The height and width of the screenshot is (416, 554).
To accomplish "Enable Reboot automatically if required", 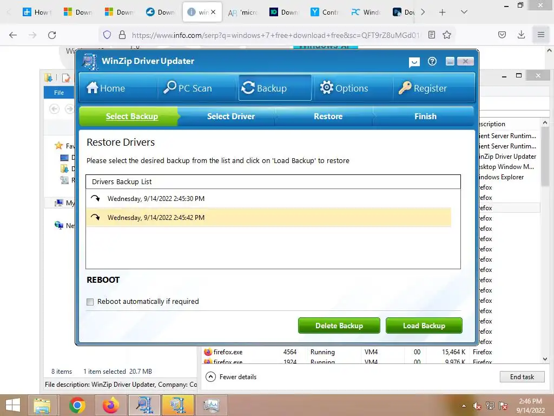I will (90, 302).
